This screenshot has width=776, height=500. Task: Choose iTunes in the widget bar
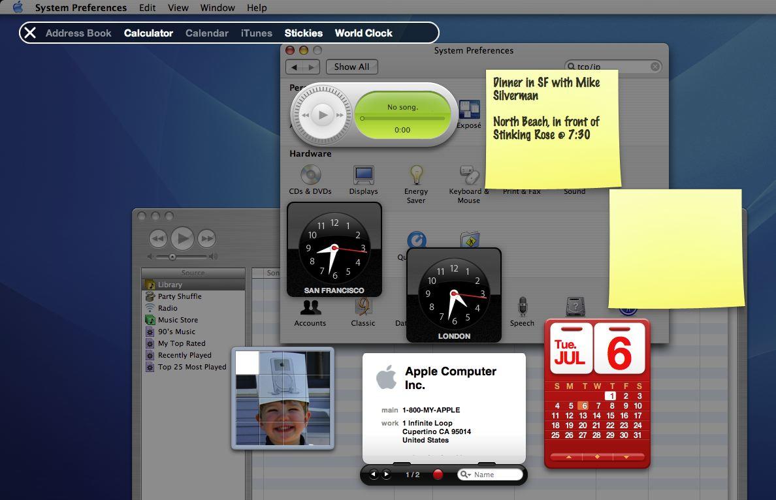pos(256,33)
